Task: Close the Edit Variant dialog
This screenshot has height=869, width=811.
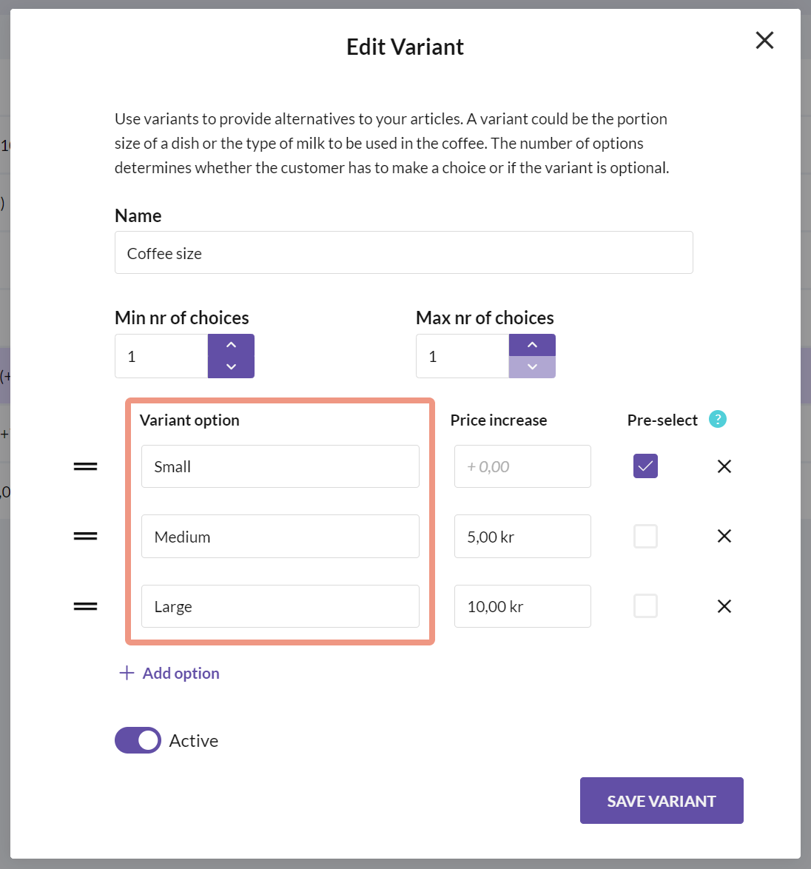Action: pos(764,40)
